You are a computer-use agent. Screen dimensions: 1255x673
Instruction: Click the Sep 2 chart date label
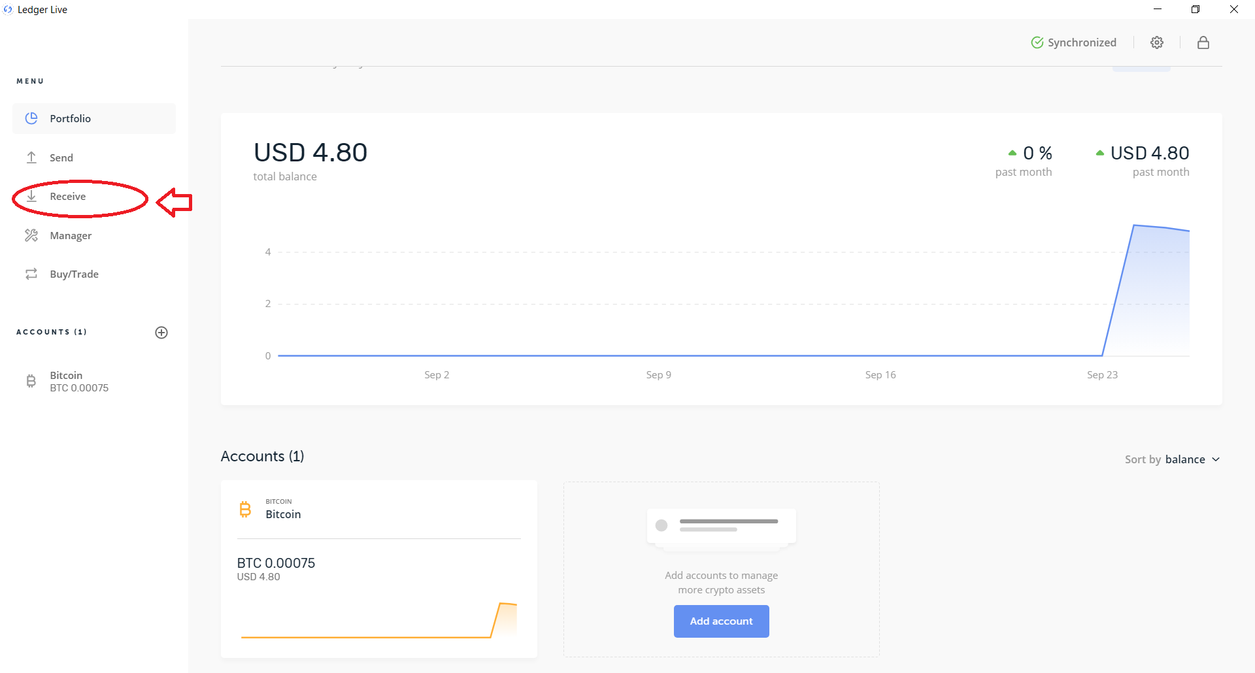[x=437, y=375]
